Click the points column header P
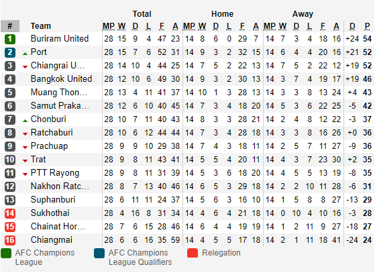The height and width of the screenshot is (273, 375). pyautogui.click(x=367, y=26)
